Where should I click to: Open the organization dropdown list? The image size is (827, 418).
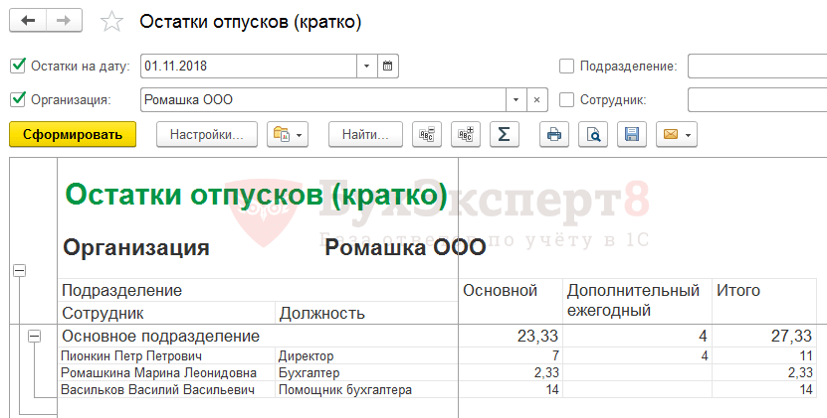[515, 99]
